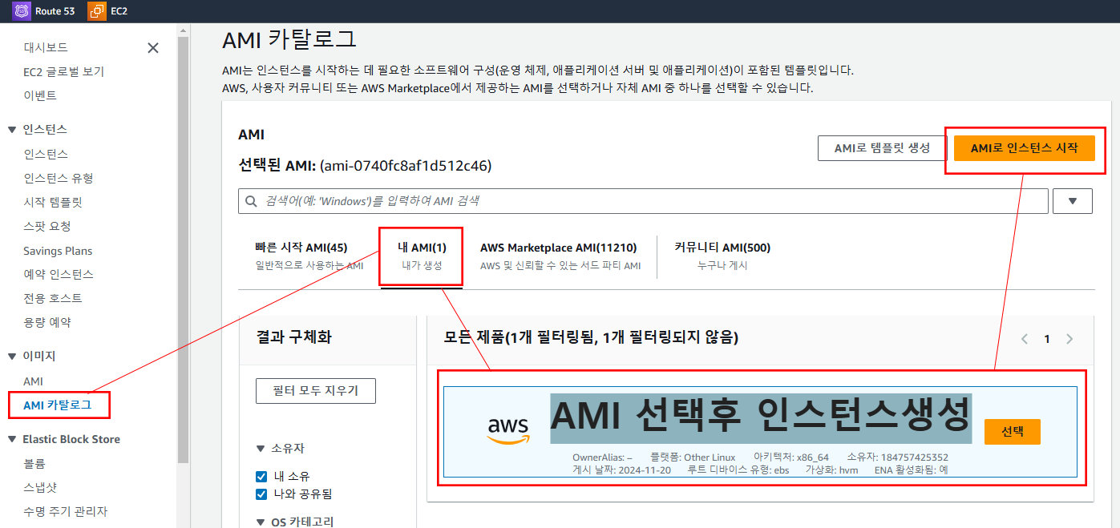
Task: Open '수명 주기 관리자' in the sidebar
Action: [66, 511]
